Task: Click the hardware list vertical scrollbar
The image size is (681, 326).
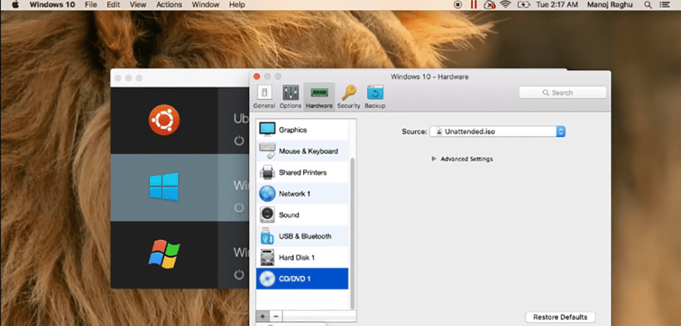Action: click(x=353, y=232)
